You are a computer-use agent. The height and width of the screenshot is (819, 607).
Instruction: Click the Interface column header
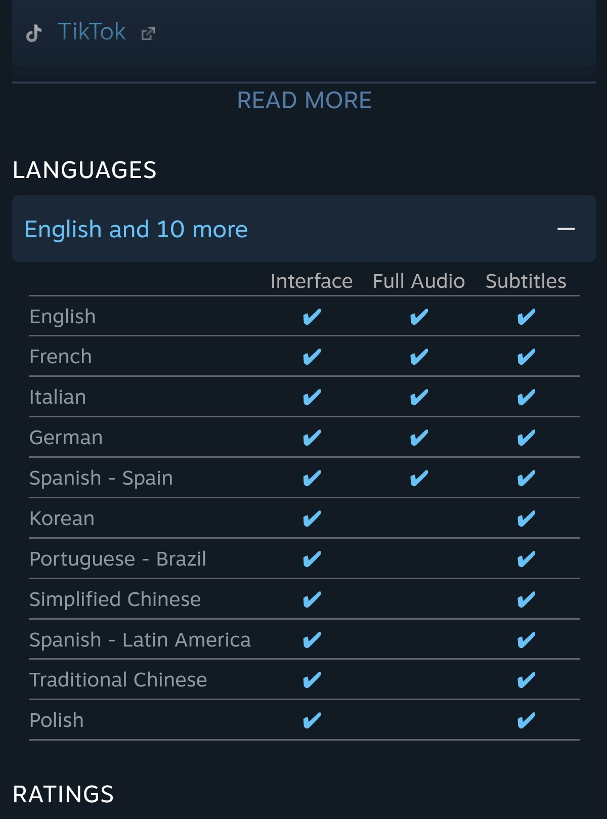tap(312, 281)
